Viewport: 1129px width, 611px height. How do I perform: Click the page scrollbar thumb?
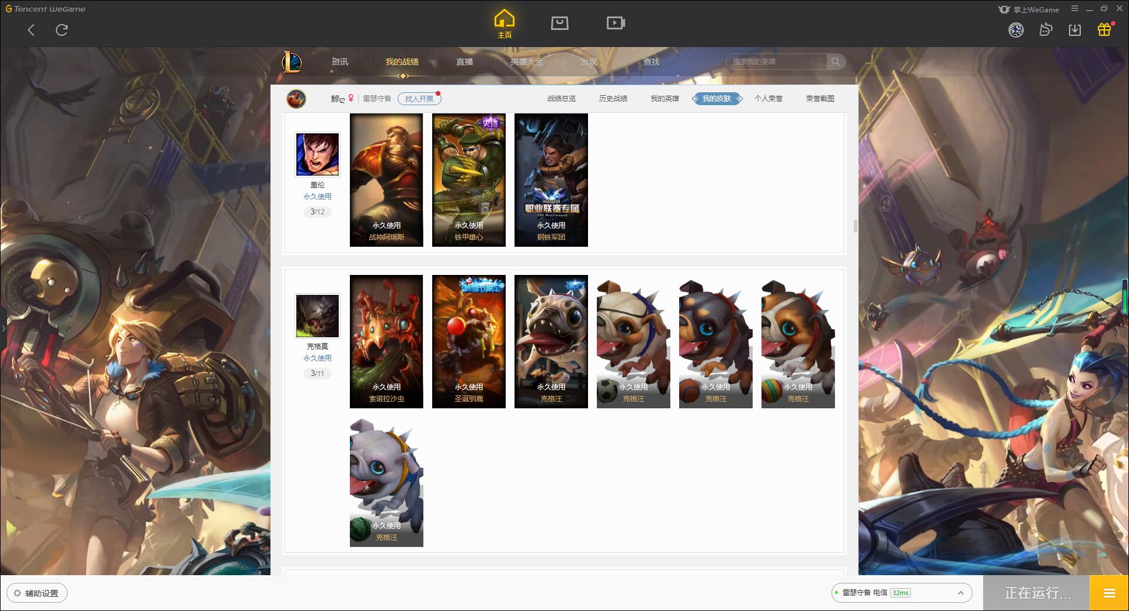tap(855, 226)
